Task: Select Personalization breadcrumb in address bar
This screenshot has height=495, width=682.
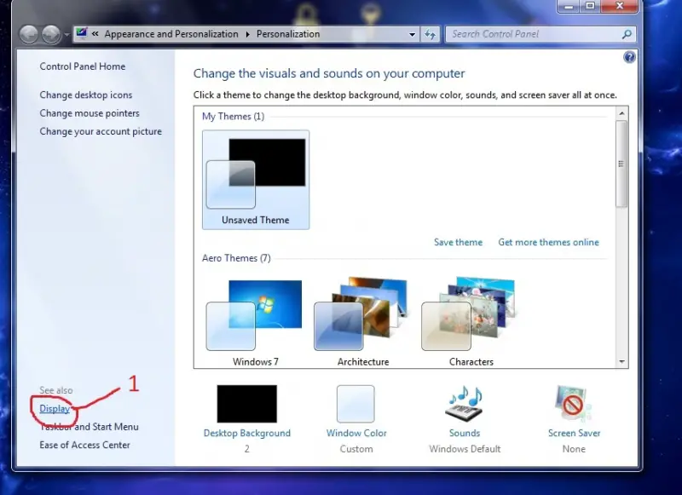Action: tap(288, 34)
